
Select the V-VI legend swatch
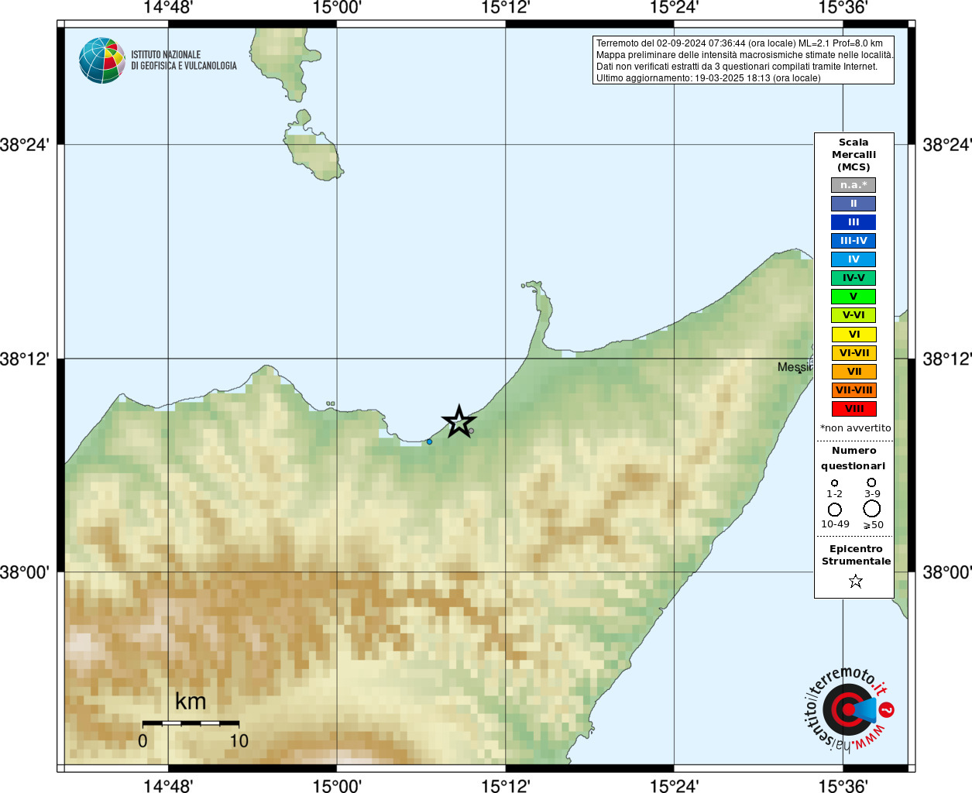coord(854,315)
